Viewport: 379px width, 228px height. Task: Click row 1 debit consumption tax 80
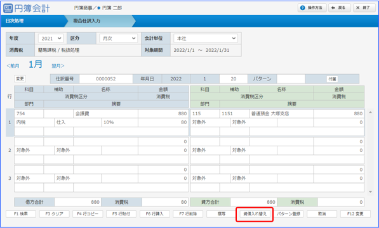pos(163,122)
